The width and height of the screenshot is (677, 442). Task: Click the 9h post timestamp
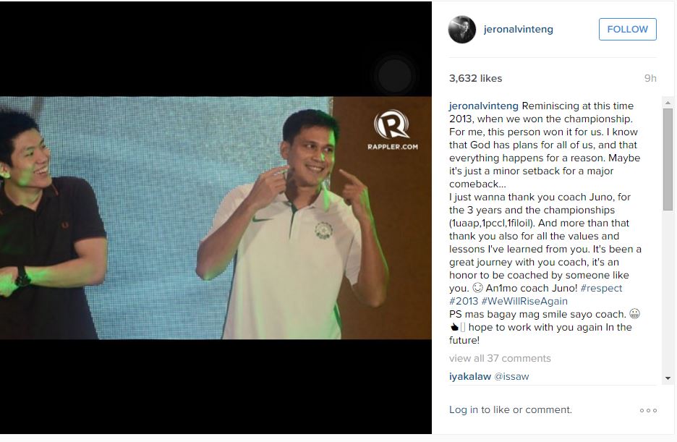point(650,78)
